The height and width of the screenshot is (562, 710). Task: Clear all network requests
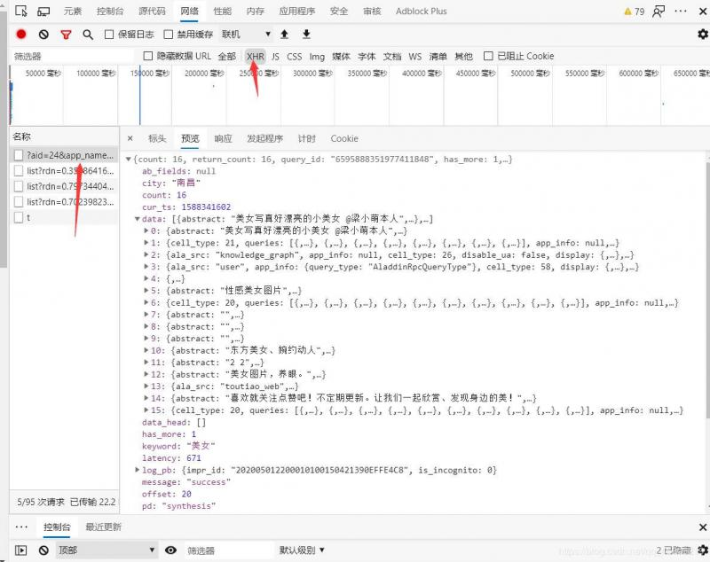click(43, 34)
